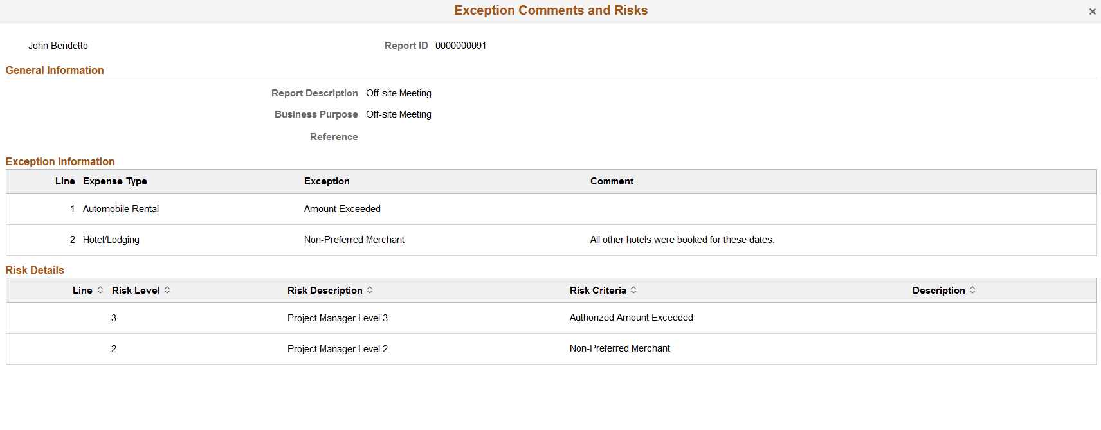This screenshot has width=1101, height=430.
Task: Toggle ascending order on Risk Criteria column
Action: click(x=634, y=290)
